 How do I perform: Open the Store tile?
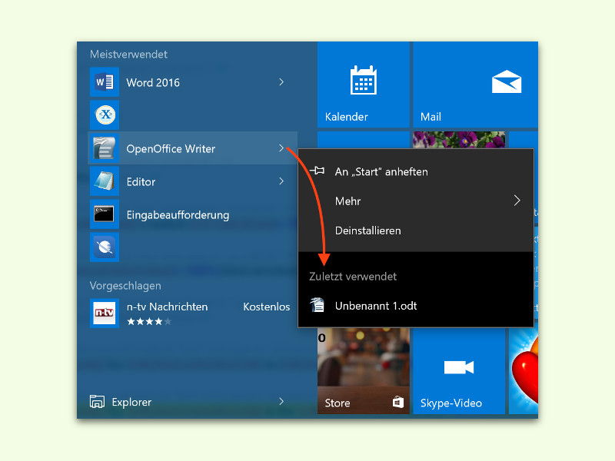click(x=363, y=371)
